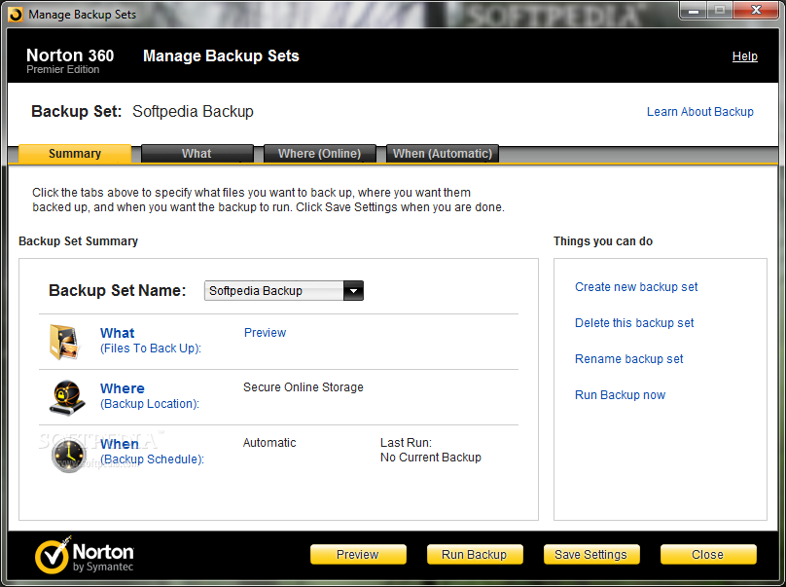Click the Where (Backup Location) link
Image resolution: width=786 pixels, height=587 pixels.
(150, 396)
